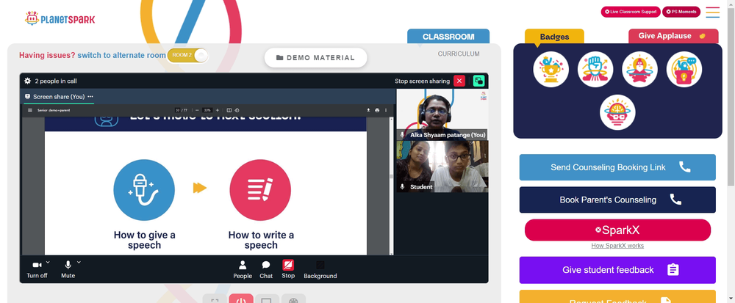
Task: Award the trophy star badge
Action: [x=551, y=69]
